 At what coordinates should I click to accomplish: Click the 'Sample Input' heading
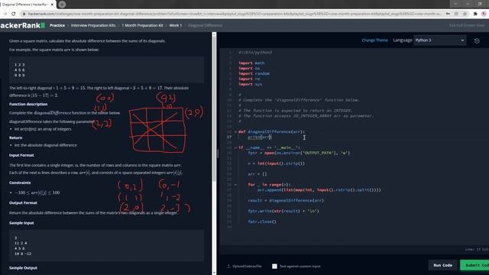click(x=21, y=223)
